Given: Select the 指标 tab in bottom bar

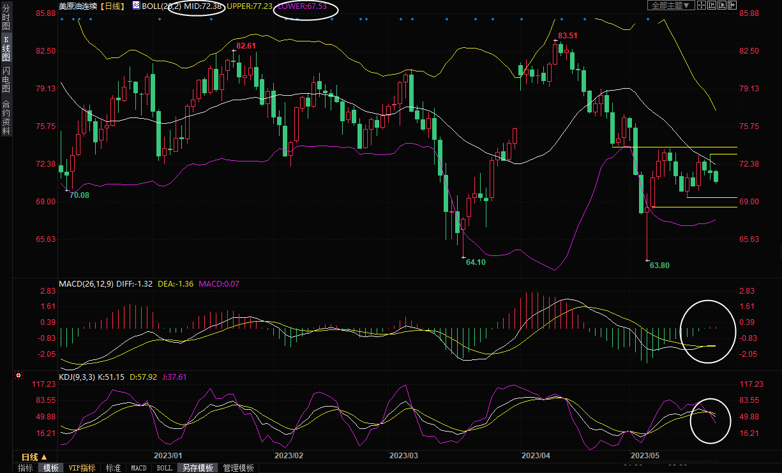Looking at the screenshot, I should pos(26,468).
